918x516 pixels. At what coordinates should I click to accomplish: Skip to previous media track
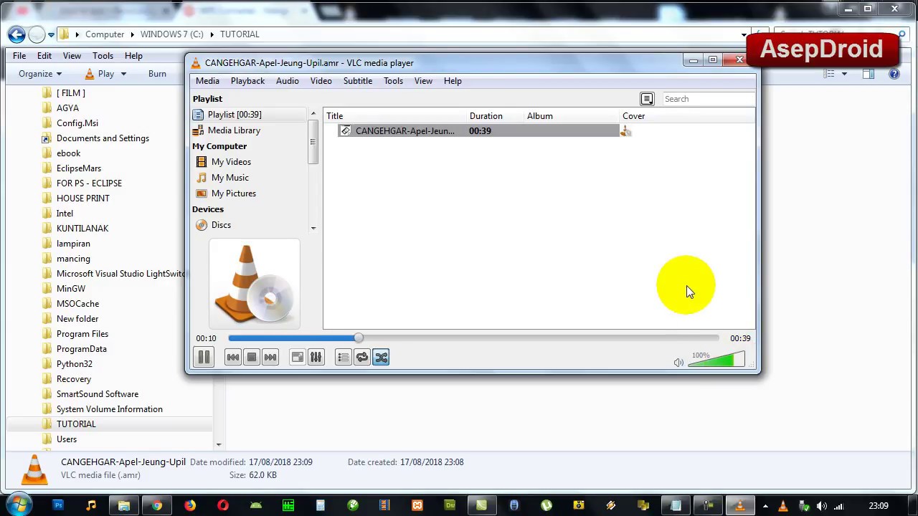point(232,357)
